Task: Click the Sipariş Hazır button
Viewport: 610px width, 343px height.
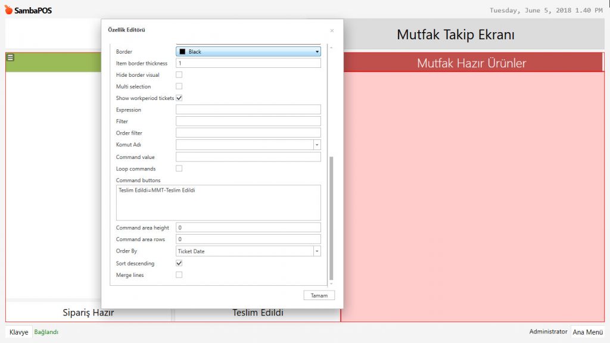Action: click(88, 313)
